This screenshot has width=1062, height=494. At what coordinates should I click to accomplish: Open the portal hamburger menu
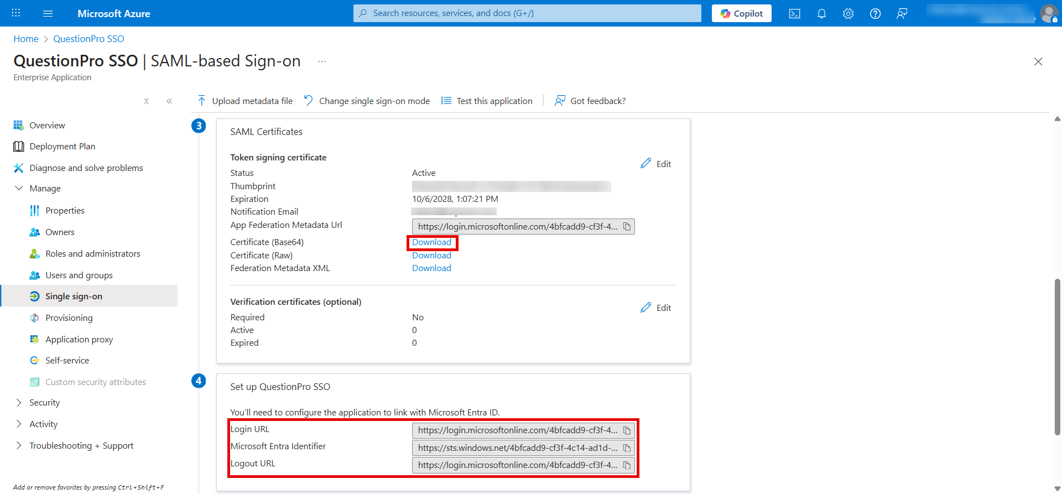pos(48,14)
